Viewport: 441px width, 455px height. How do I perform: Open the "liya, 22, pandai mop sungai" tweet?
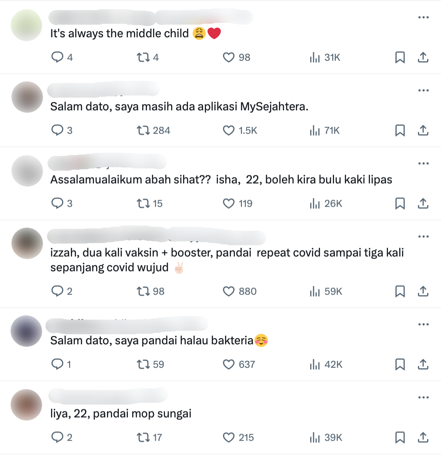tap(120, 413)
